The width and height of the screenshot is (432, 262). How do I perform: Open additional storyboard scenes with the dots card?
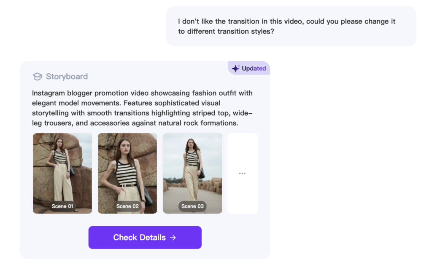tap(243, 173)
